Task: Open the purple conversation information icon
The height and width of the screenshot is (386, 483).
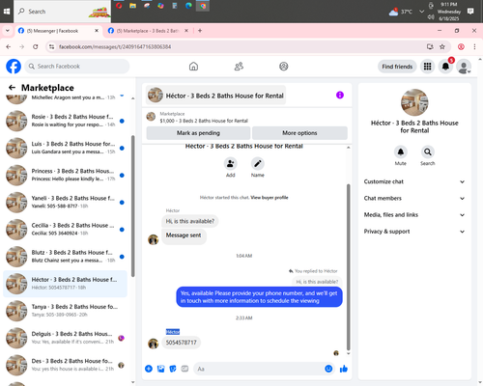Action: pos(340,96)
